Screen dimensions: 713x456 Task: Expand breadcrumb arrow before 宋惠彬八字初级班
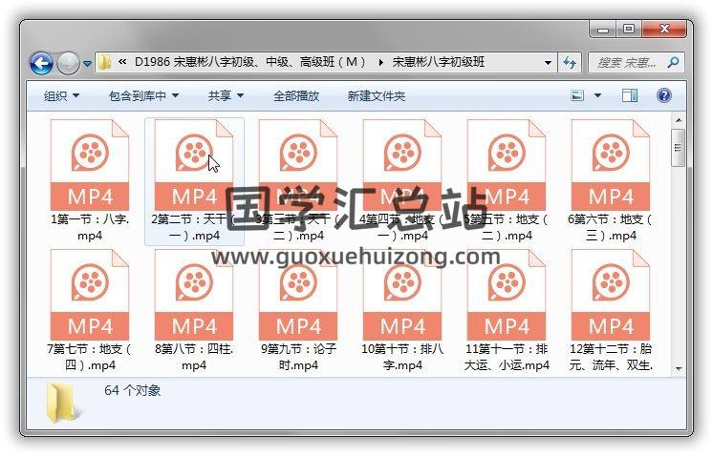pyautogui.click(x=380, y=62)
